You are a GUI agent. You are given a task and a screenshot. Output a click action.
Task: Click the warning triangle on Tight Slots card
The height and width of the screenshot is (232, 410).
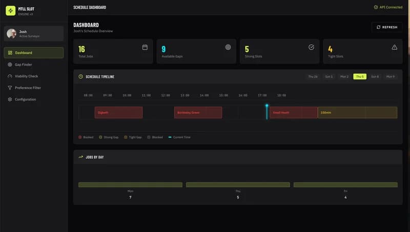point(394,47)
